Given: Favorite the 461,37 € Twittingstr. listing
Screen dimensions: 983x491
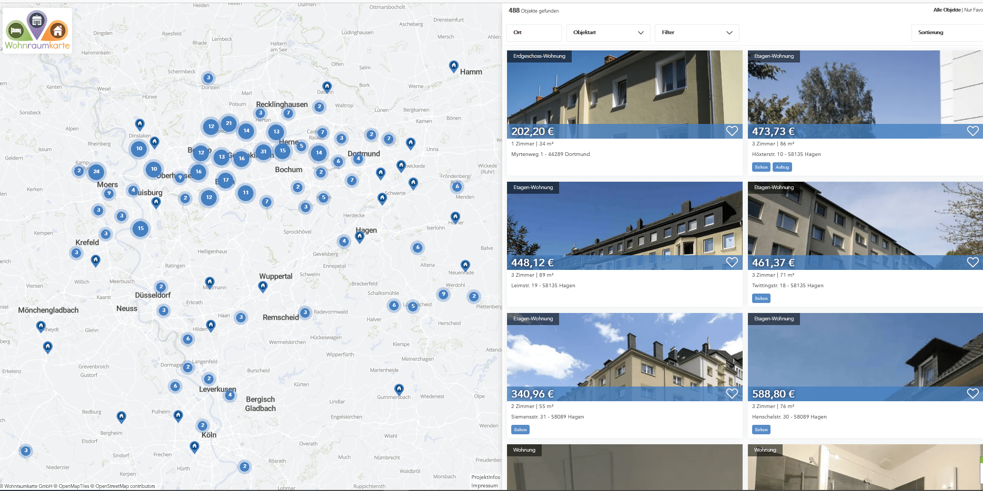Looking at the screenshot, I should coord(972,262).
